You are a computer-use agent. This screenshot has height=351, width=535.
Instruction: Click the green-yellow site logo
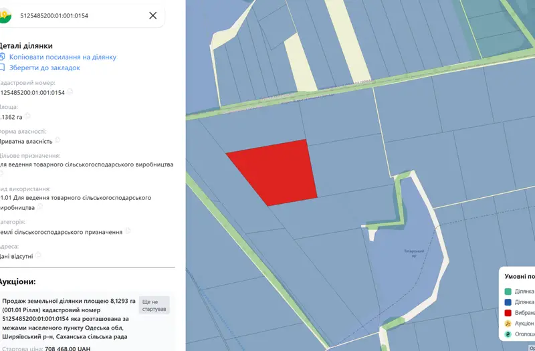click(5, 15)
